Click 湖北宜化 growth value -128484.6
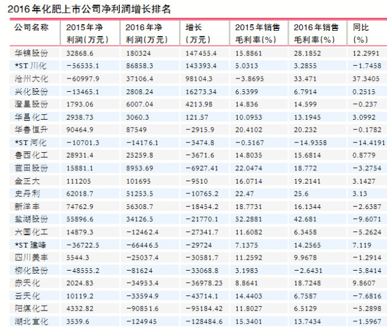This screenshot has height=331, width=387. point(204,321)
